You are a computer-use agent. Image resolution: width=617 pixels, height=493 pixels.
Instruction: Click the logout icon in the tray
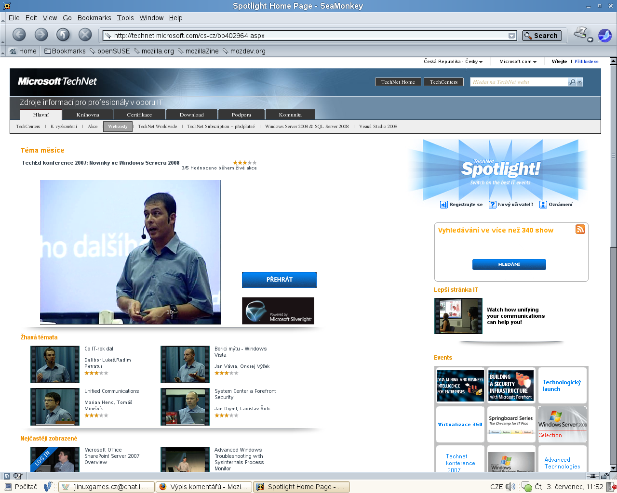[x=612, y=487]
